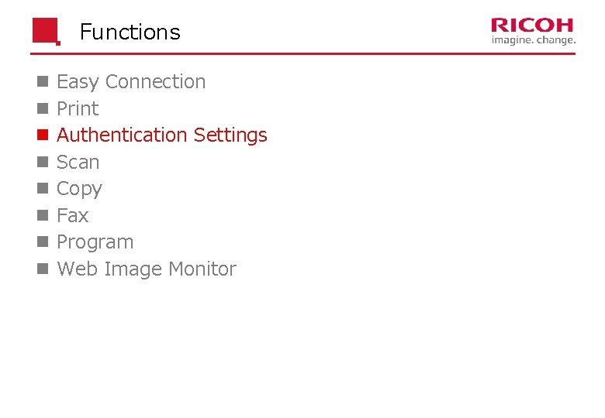Select highlighted Authentication Settings text
Viewport: 605px width, 418px height.
[161, 135]
